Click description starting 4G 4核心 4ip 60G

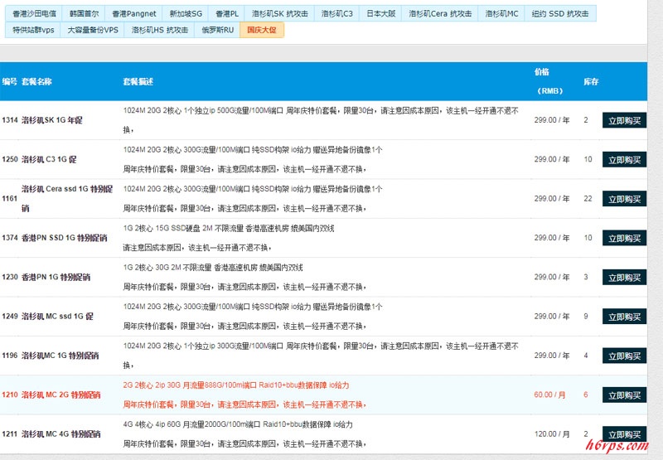click(244, 433)
